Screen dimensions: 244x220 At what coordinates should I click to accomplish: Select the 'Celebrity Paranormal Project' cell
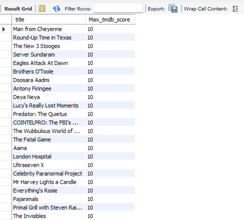[49, 173]
